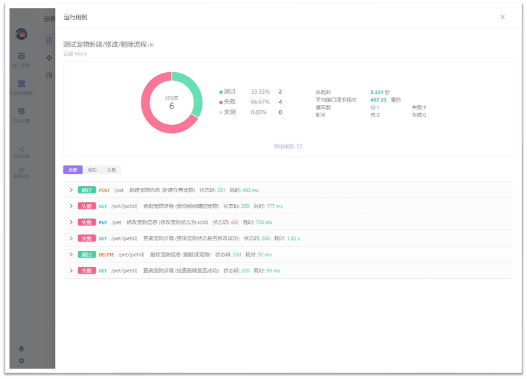Select the 全部 filter tab
Screen dimensions: 527x379
pos(72,170)
